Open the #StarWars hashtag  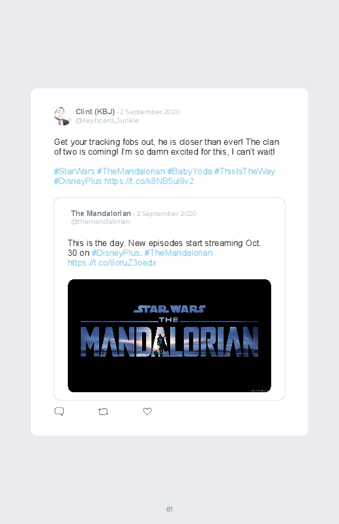74,172
